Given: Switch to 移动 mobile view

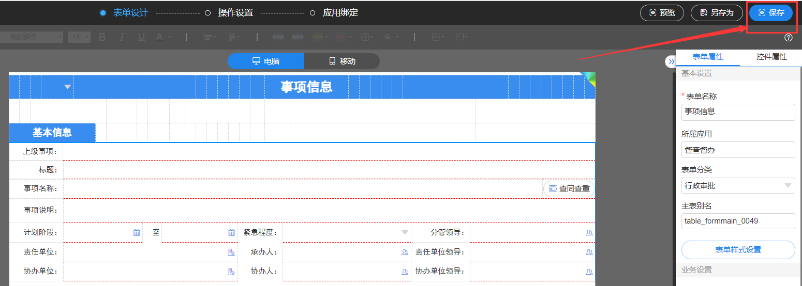Looking at the screenshot, I should pyautogui.click(x=341, y=61).
